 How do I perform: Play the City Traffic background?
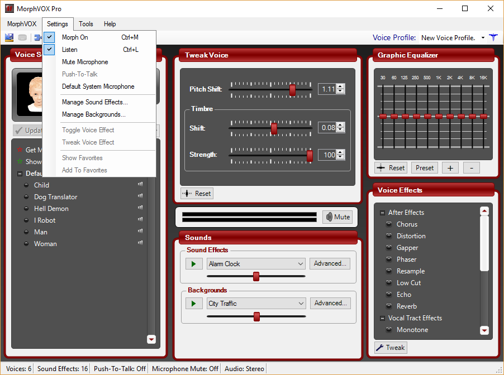[x=194, y=304]
